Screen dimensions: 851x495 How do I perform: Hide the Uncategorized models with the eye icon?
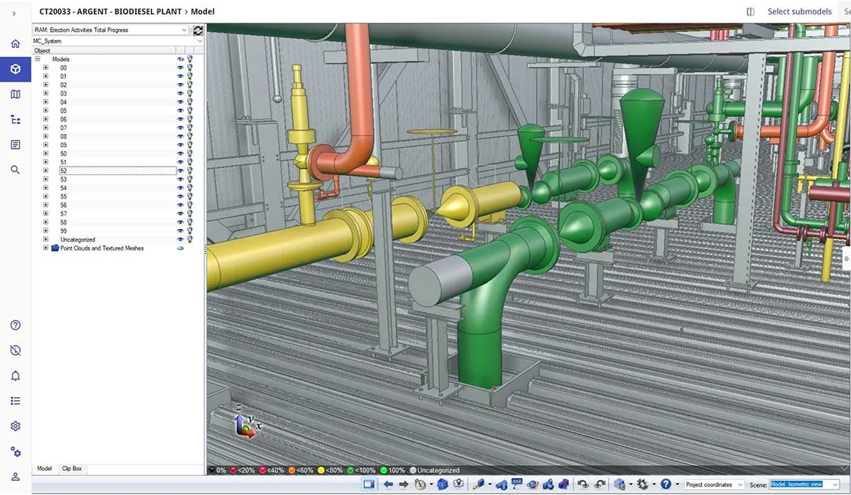point(181,240)
